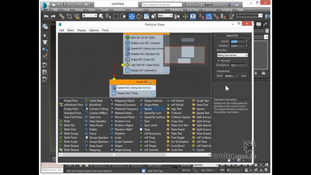311x175 pixels.
Task: Activate the Select and Scale tool
Action: pos(146,16)
